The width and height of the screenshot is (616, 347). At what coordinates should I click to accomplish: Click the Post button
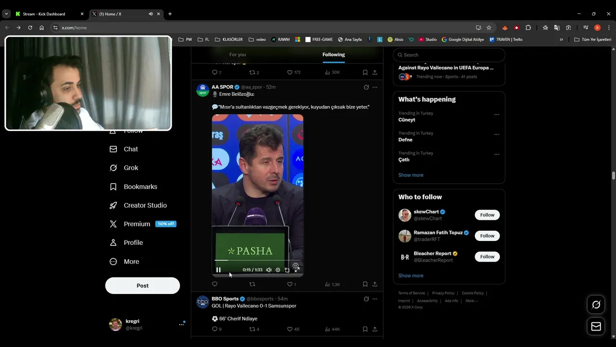tap(142, 286)
